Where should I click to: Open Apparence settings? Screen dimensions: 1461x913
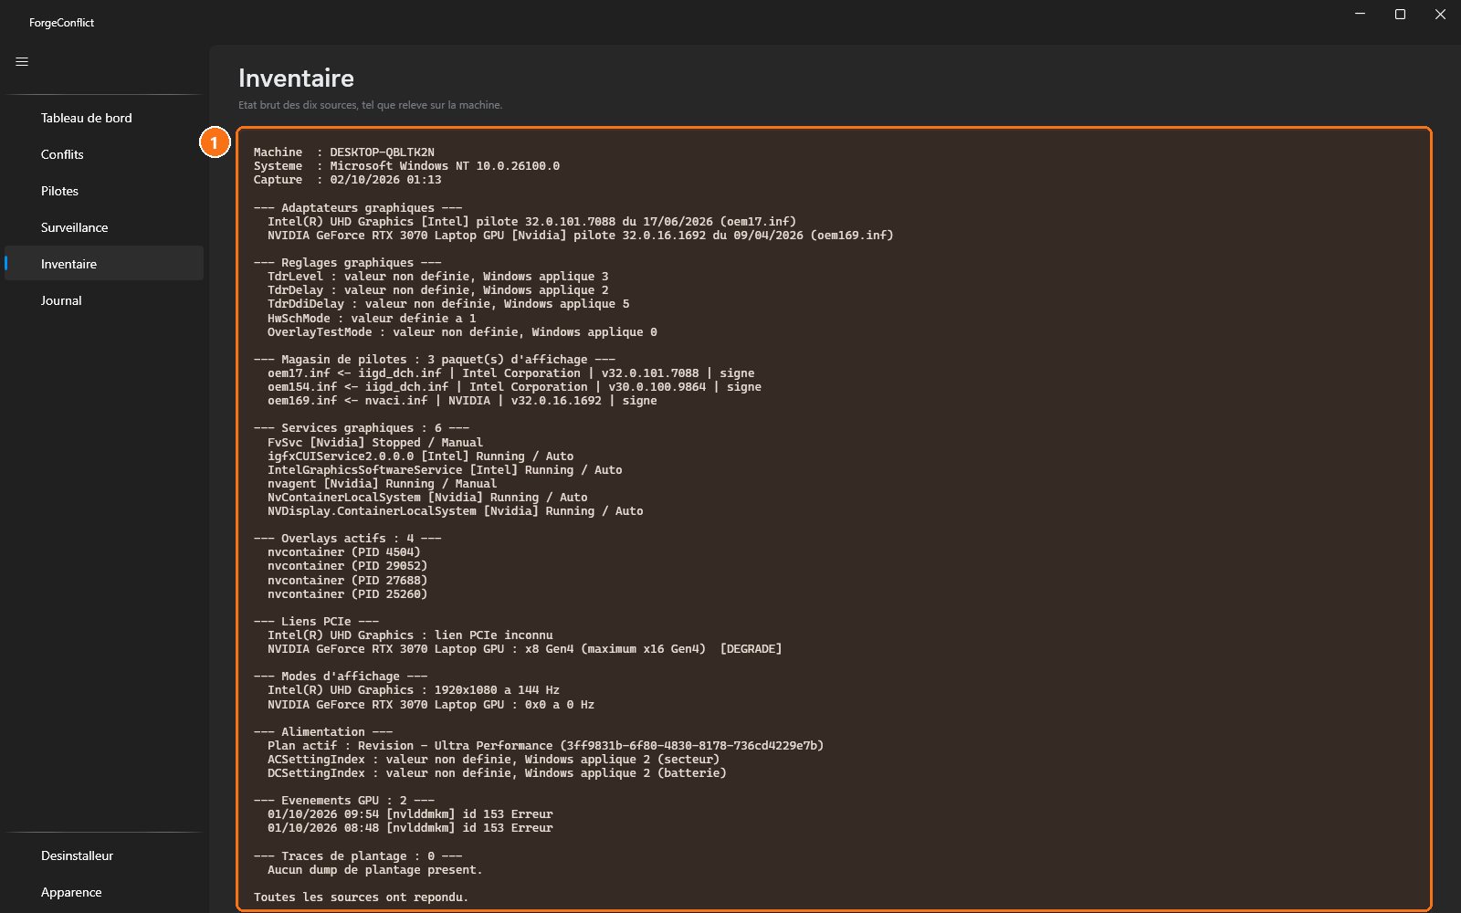[x=104, y=892]
